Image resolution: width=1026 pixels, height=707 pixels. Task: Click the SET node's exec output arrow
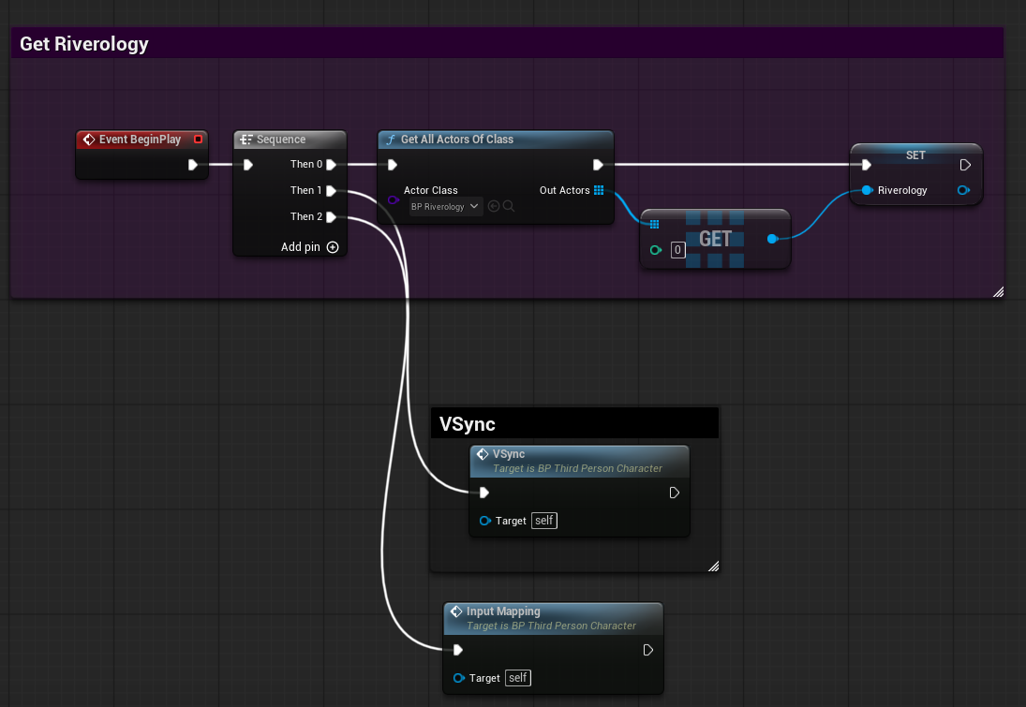pos(965,164)
